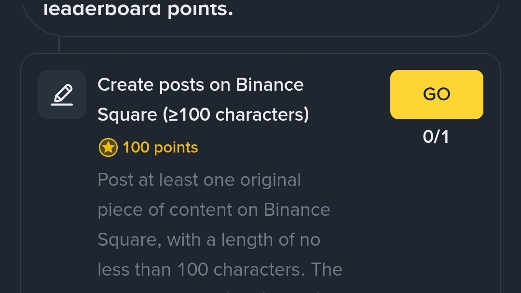Click the vertical connector line between cards
Viewport: 521px width, 293px height.
[x=59, y=45]
